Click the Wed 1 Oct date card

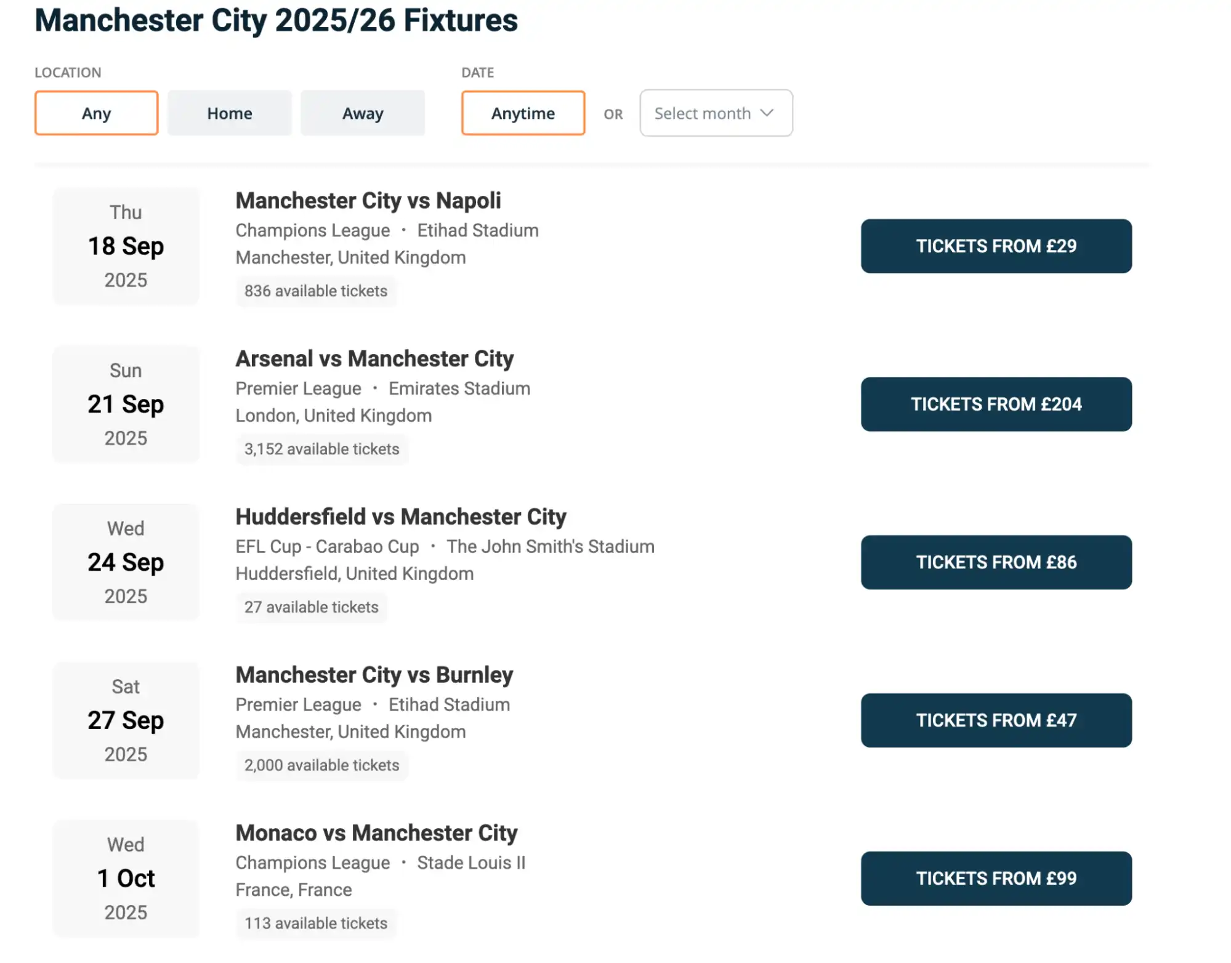pyautogui.click(x=126, y=879)
